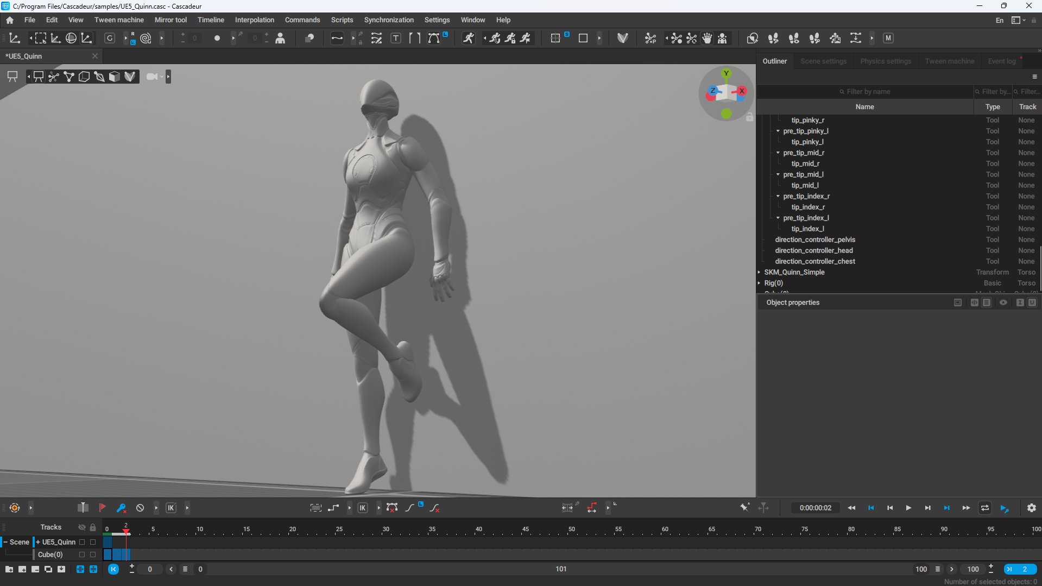Screen dimensions: 1042x586
Task: Open the layout dropdown next to En
Action: [1018, 20]
